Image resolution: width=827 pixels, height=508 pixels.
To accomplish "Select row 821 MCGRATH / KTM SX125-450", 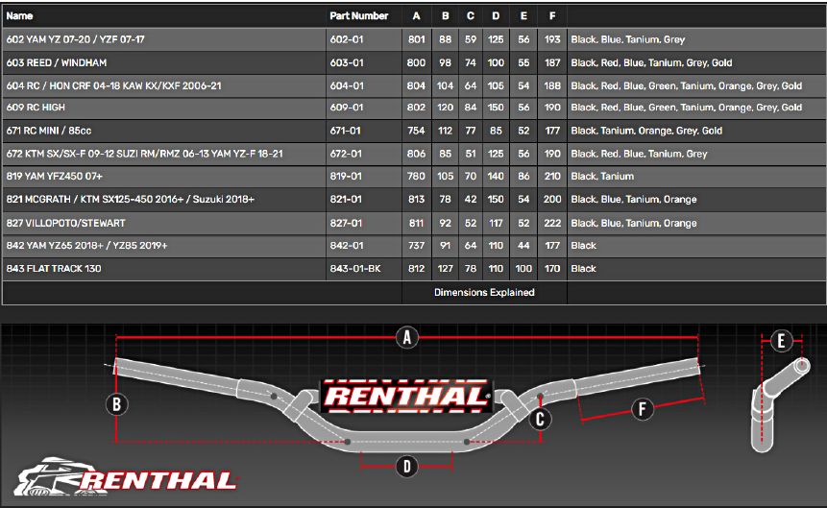I will (x=414, y=200).
